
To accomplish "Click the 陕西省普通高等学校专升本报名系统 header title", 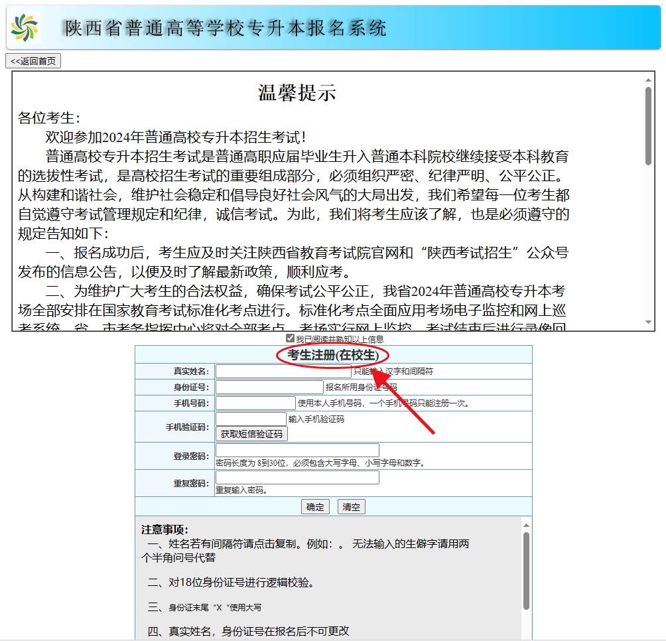I will (226, 28).
